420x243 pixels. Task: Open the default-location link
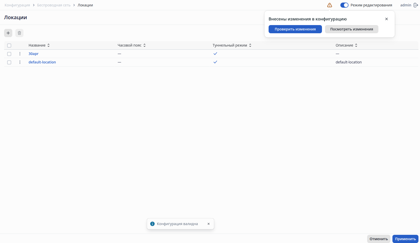42,62
